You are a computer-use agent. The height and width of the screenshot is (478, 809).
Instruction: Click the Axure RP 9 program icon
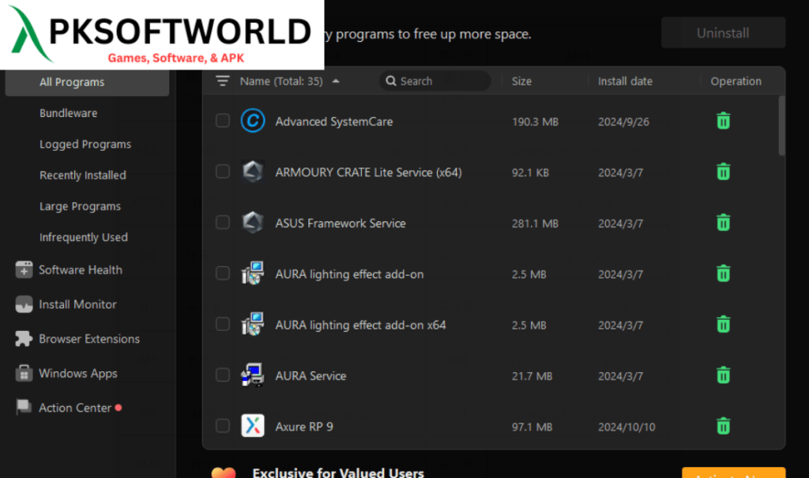pyautogui.click(x=253, y=426)
